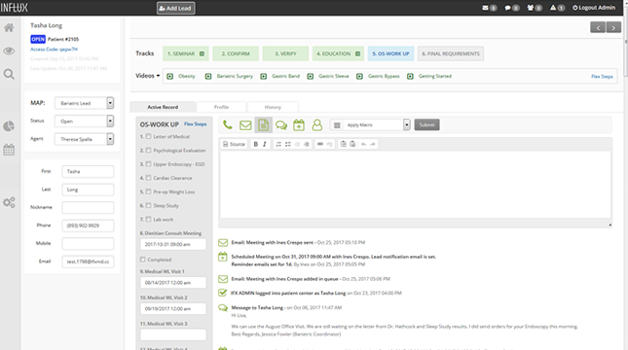Toggle italic formatting in editor
Image resolution: width=628 pixels, height=350 pixels.
click(x=265, y=144)
